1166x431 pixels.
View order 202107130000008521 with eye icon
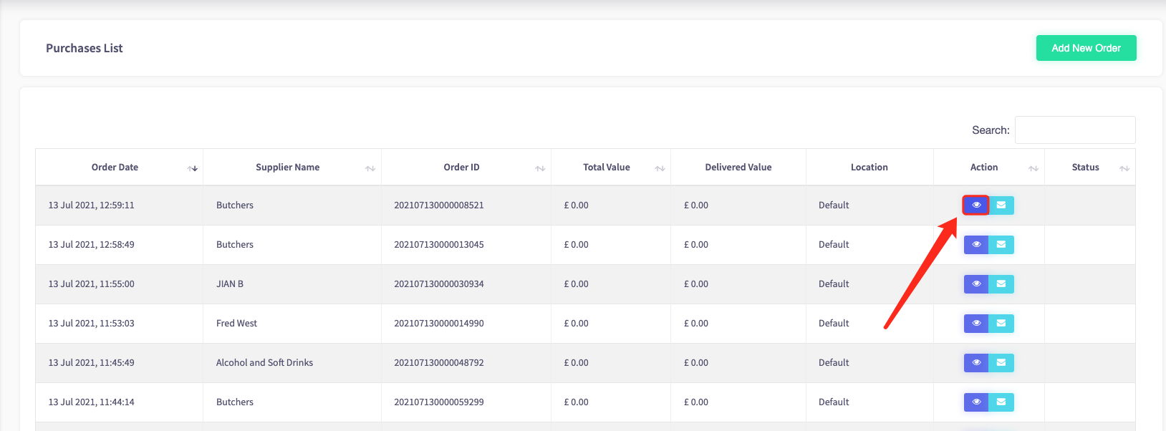(975, 205)
